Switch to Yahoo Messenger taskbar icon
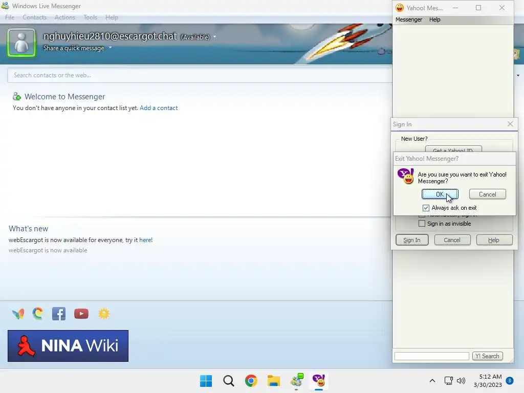Viewport: 524px width, 393px height. click(x=319, y=381)
